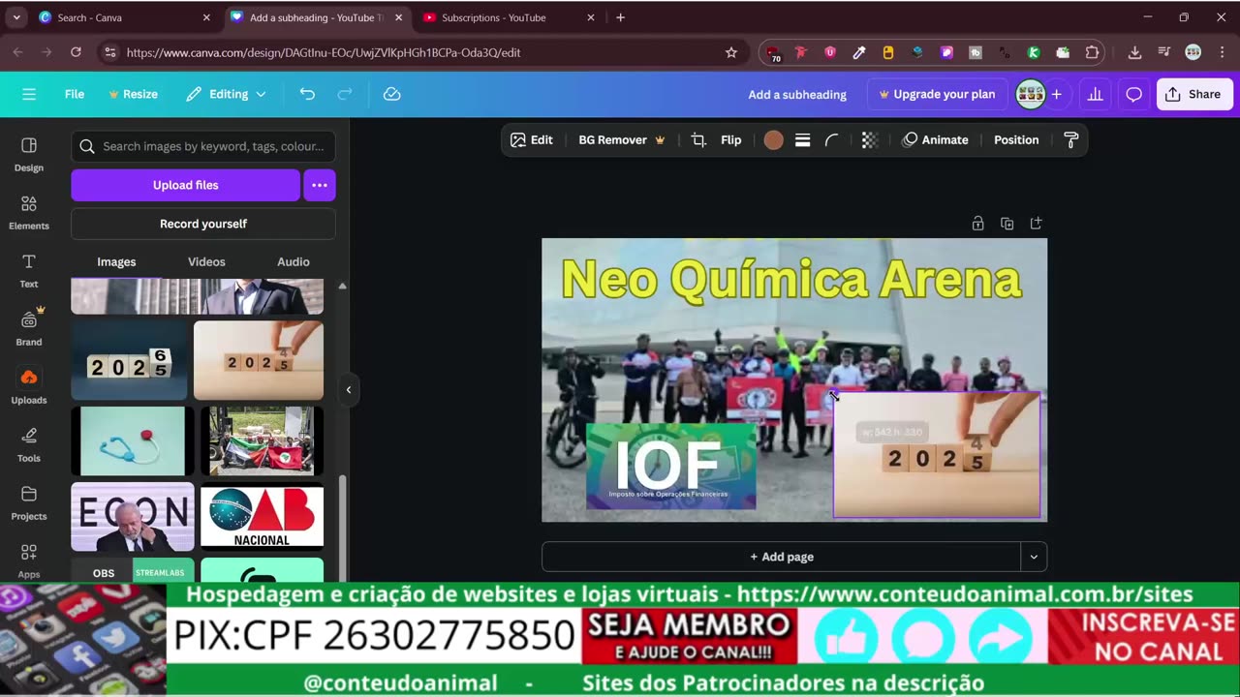
Task: Select the ECON man thumbnail
Action: [x=133, y=517]
